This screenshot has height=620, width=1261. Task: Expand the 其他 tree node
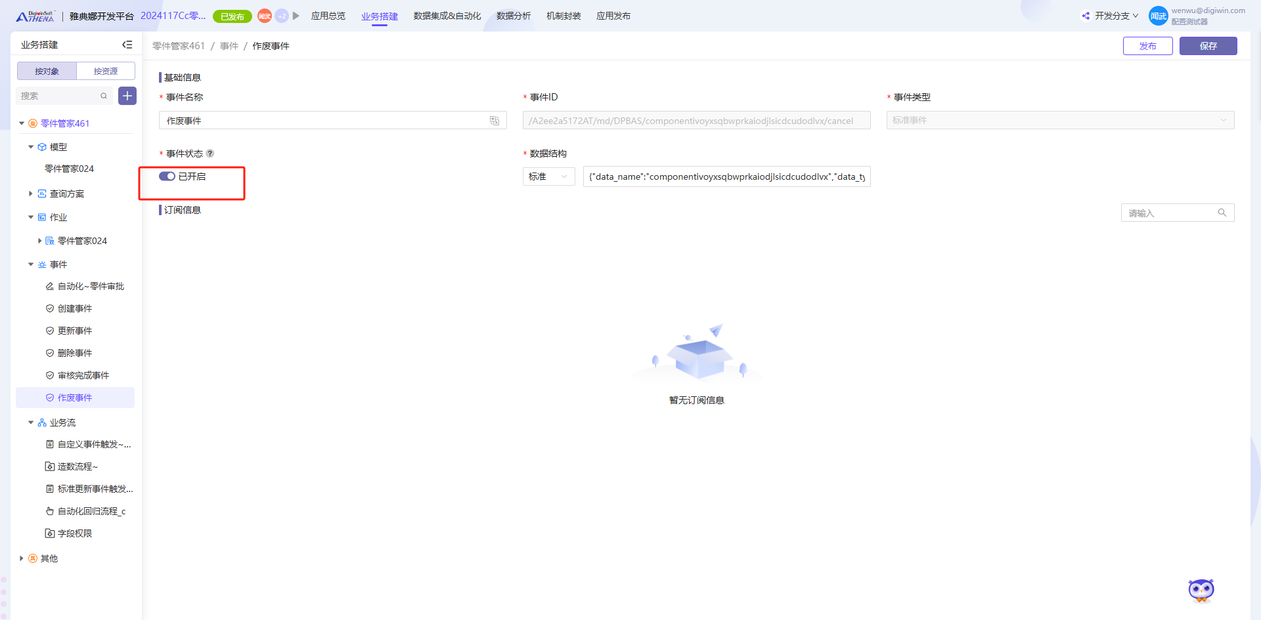point(22,558)
